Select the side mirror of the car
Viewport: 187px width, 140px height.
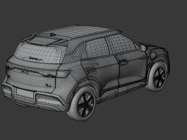pos(144,48)
